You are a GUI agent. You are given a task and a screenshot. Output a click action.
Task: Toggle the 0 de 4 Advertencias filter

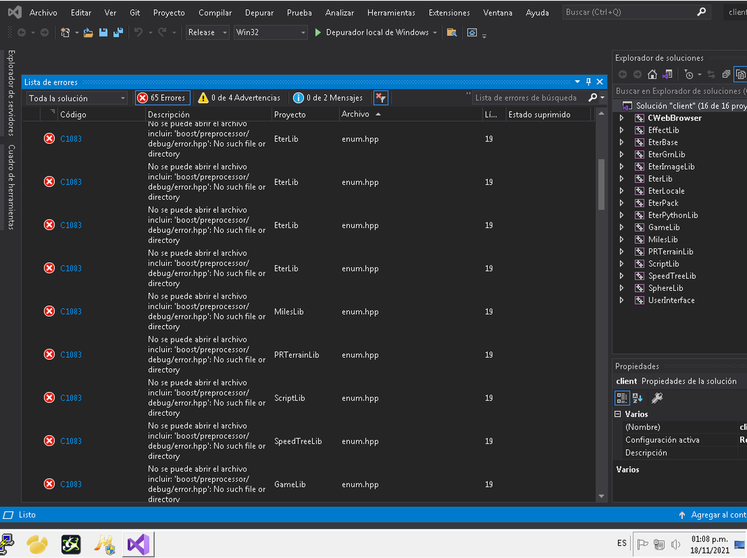pyautogui.click(x=239, y=98)
